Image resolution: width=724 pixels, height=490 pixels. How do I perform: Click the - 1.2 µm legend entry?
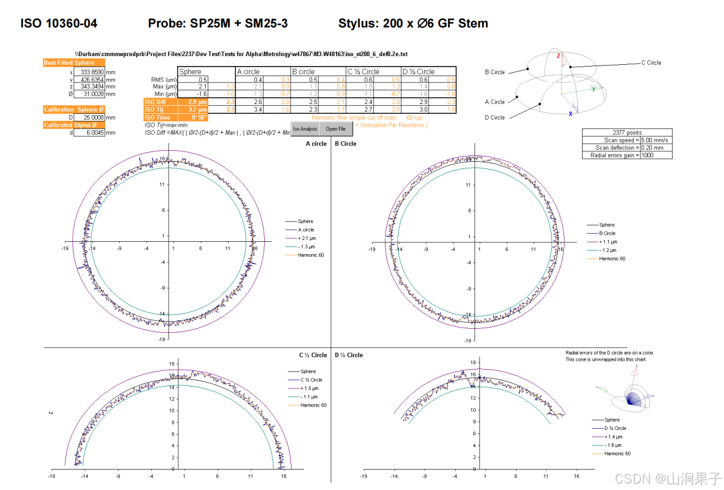(601, 250)
